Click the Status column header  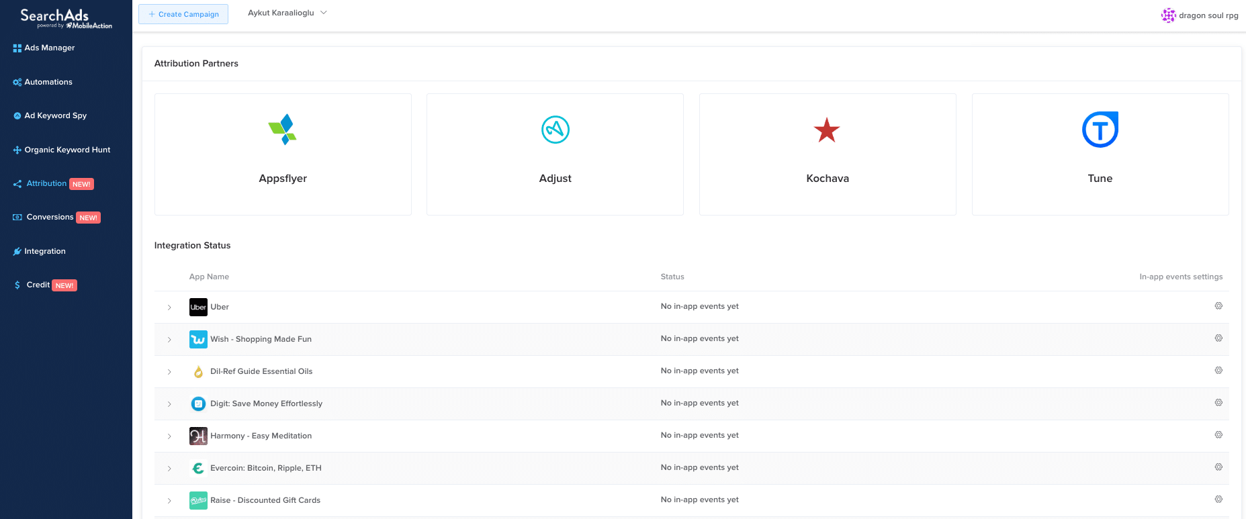tap(672, 277)
